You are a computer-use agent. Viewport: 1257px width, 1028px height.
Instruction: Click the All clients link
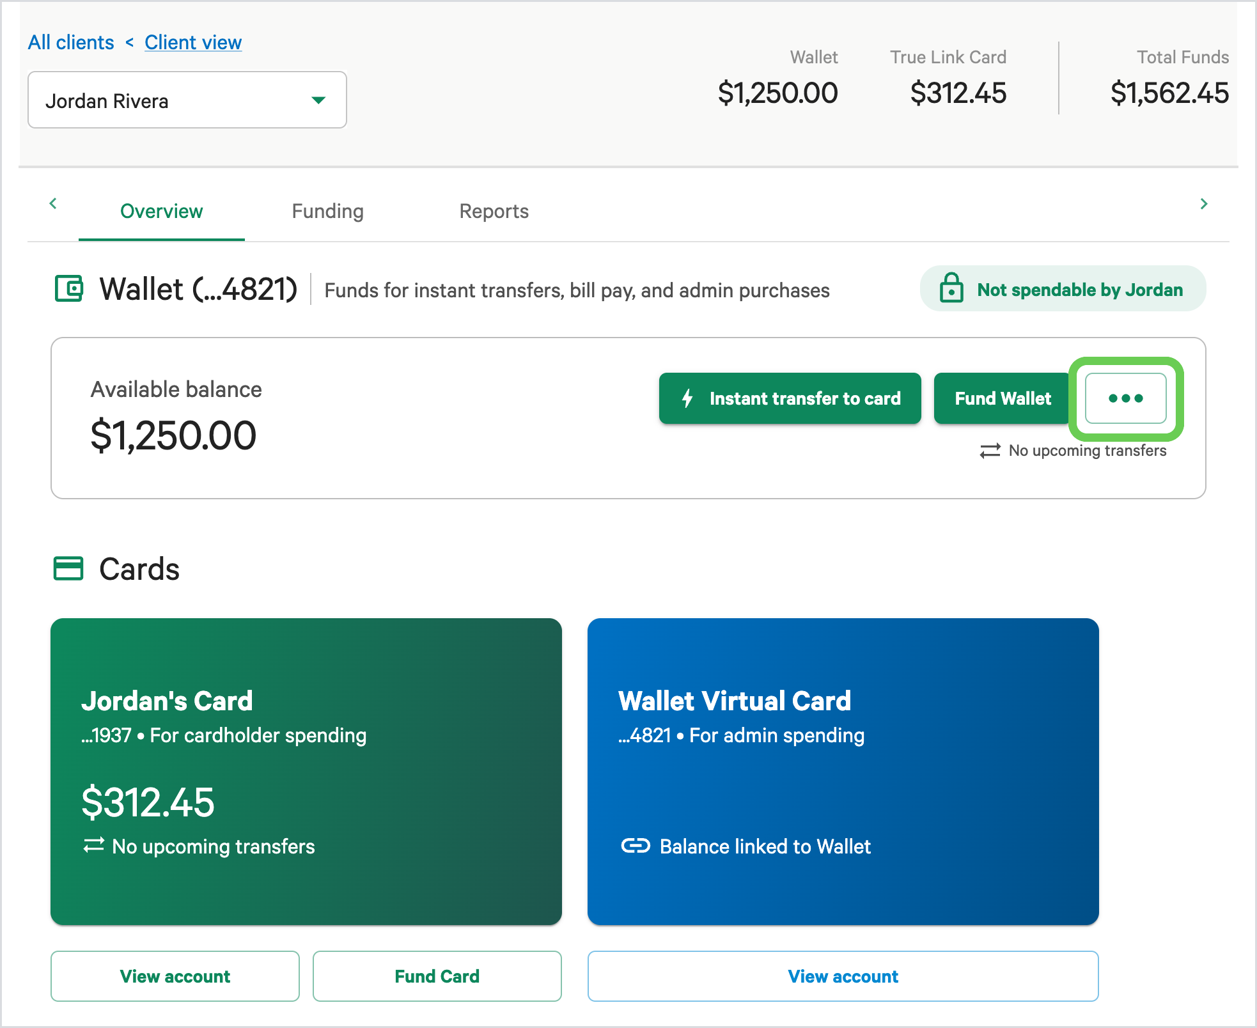(71, 43)
